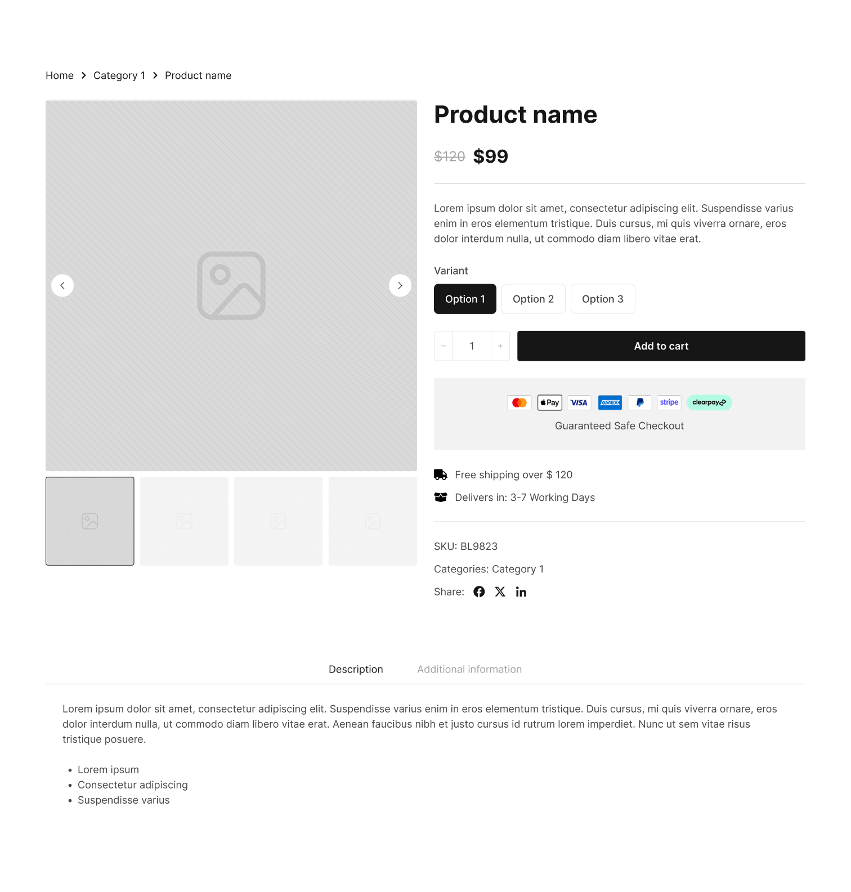Screen dimensions: 851x892
Task: Increase quantity with the plus button
Action: [500, 346]
